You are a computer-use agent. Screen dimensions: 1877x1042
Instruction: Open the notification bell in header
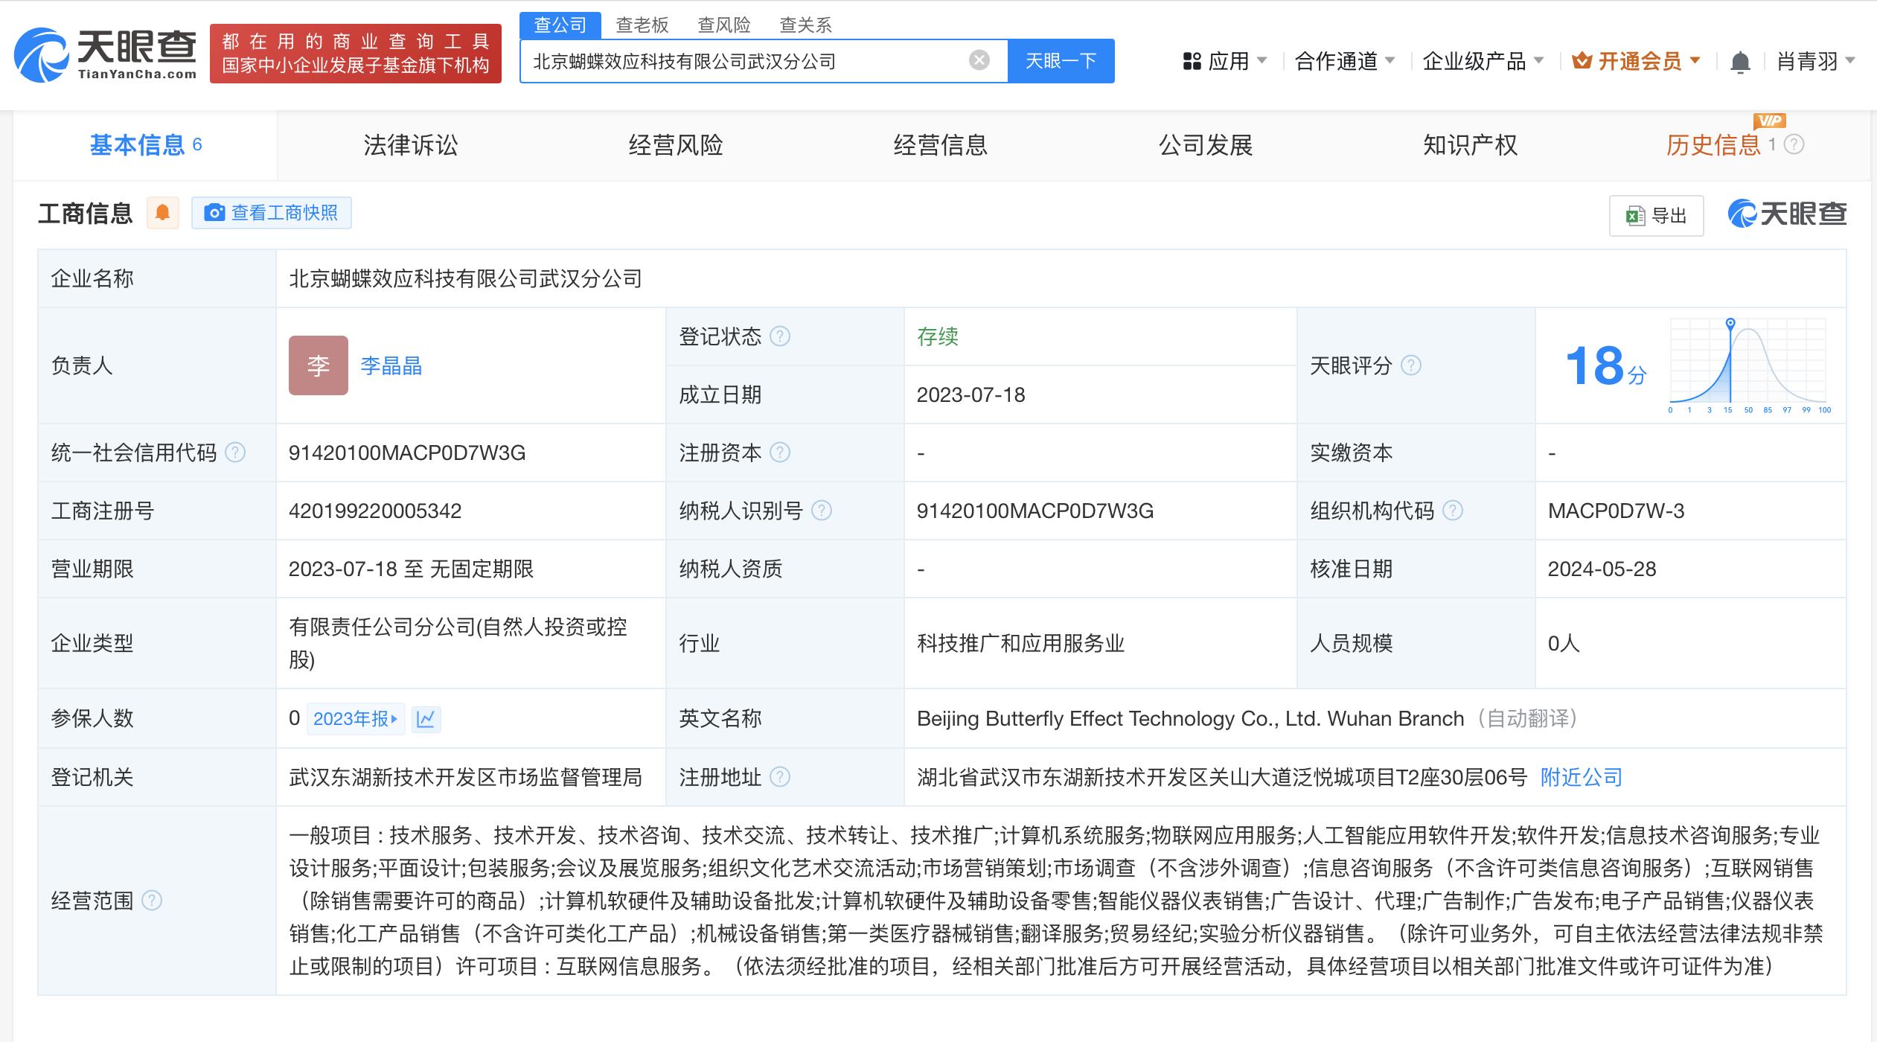[1740, 62]
